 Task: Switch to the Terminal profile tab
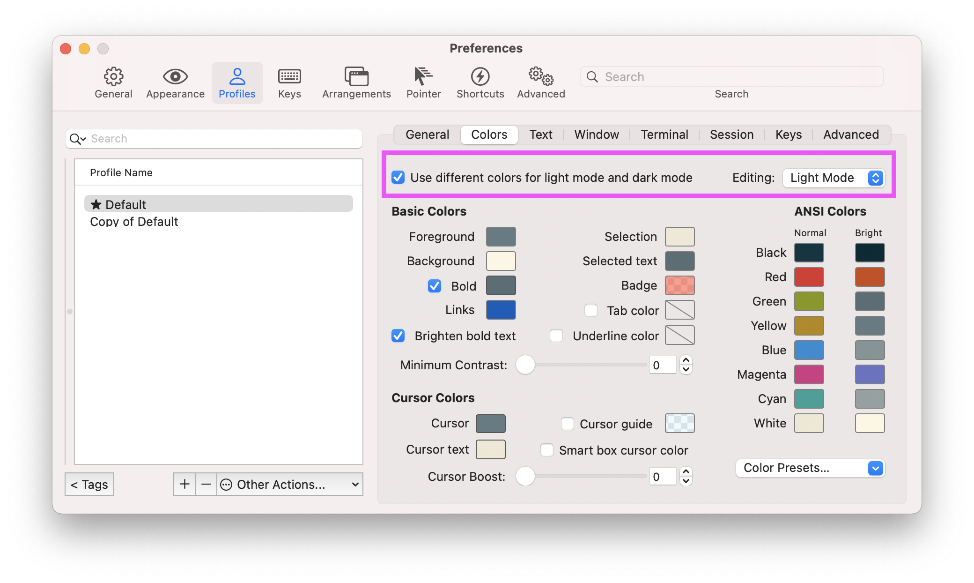[664, 135]
